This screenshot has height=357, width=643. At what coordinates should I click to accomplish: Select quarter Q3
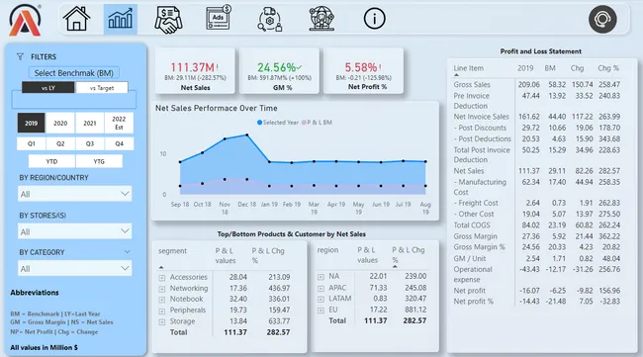click(90, 143)
